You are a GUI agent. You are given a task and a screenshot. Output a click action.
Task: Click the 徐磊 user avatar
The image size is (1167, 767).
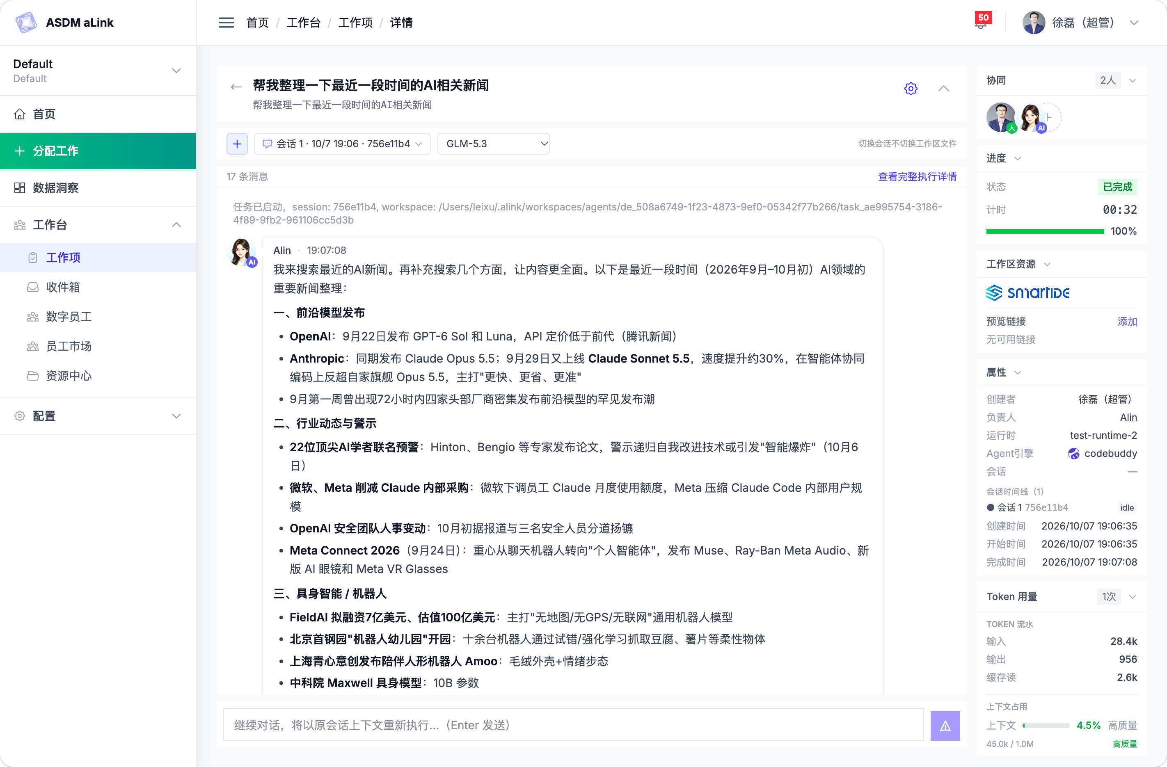(x=1034, y=23)
